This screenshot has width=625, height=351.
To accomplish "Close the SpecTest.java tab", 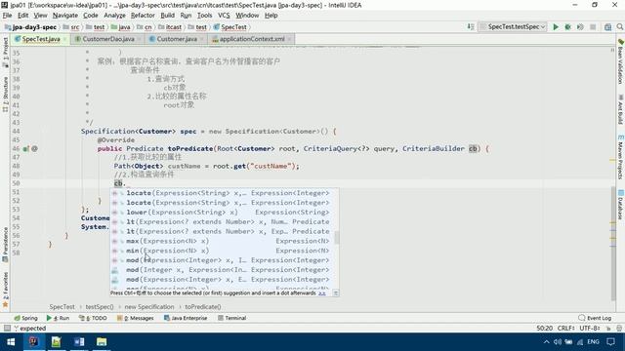I will (65, 39).
